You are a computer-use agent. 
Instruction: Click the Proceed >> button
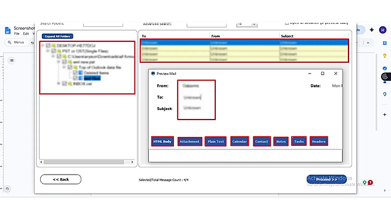tap(326, 179)
